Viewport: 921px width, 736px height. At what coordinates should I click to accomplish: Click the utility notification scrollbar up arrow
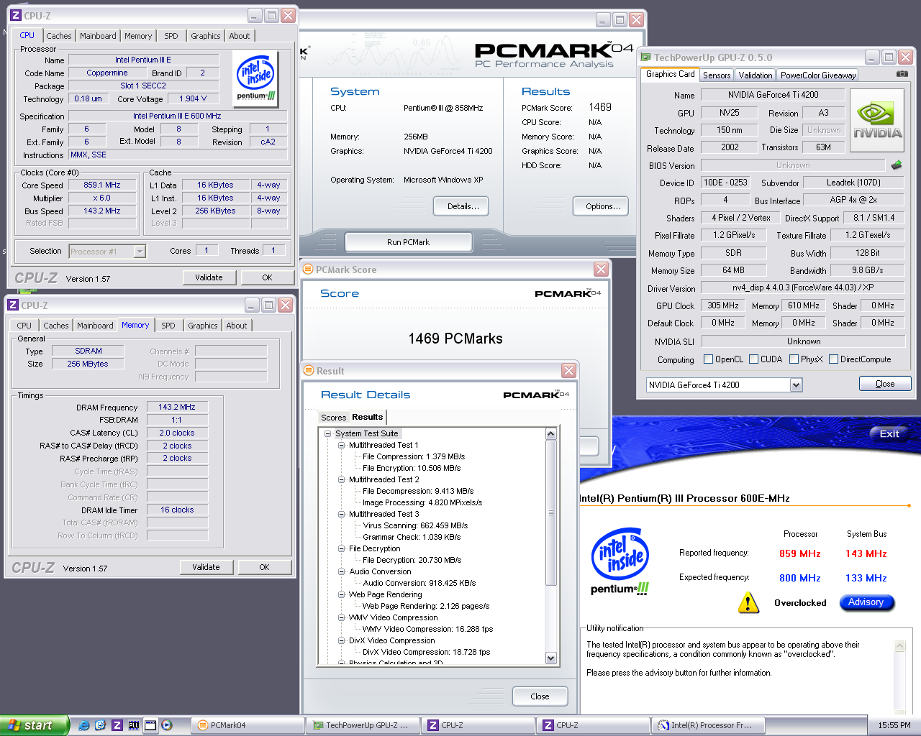(899, 646)
